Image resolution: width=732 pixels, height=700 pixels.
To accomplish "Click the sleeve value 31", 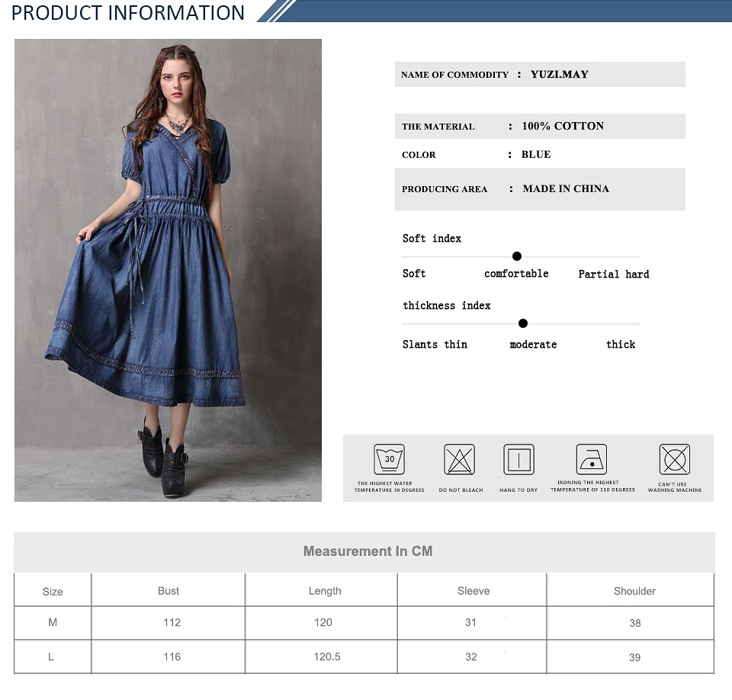I will 470,622.
